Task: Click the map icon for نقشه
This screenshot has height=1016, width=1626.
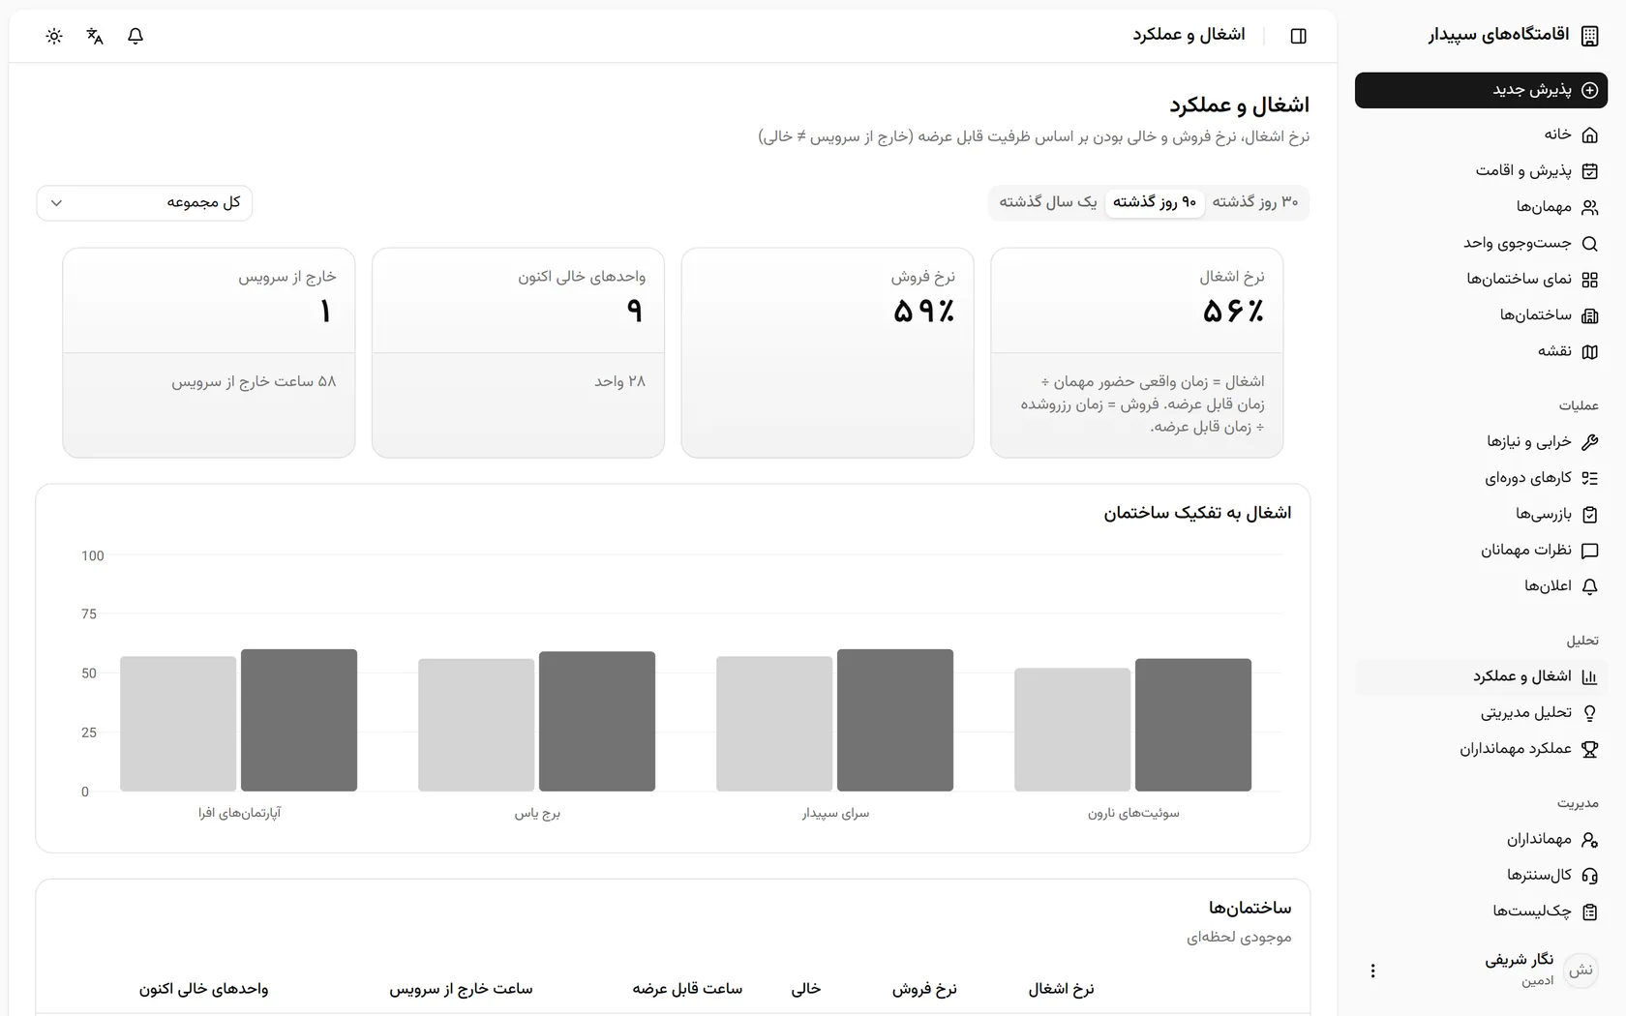Action: pyautogui.click(x=1589, y=352)
